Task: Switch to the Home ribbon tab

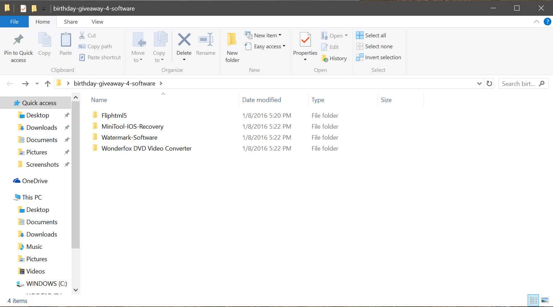Action: [x=43, y=22]
